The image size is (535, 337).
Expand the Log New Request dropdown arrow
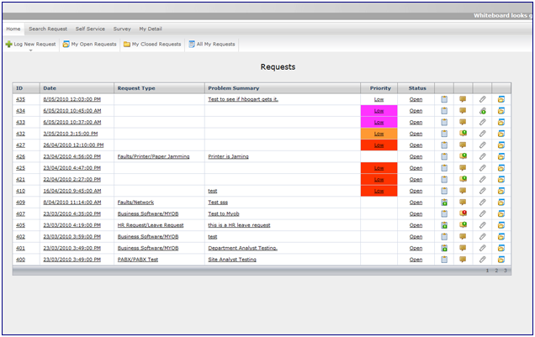tap(31, 50)
